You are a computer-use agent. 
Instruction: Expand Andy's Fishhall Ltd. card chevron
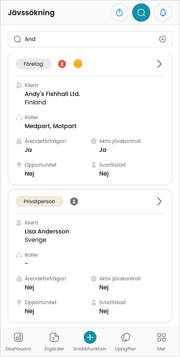[159, 64]
